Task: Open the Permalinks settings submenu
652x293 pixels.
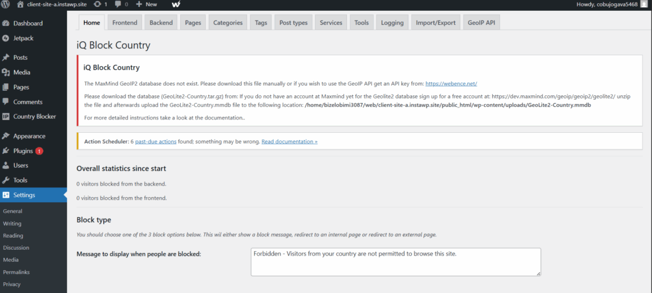Action: click(17, 272)
